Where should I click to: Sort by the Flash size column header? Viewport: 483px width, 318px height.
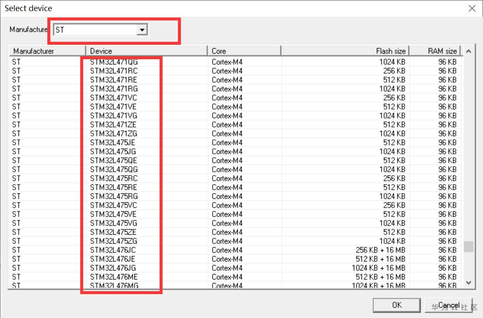(x=345, y=51)
